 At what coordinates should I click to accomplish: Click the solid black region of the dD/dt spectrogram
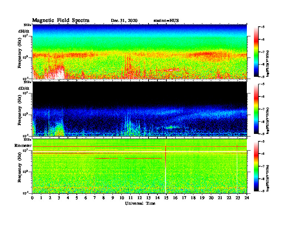pos(140,93)
